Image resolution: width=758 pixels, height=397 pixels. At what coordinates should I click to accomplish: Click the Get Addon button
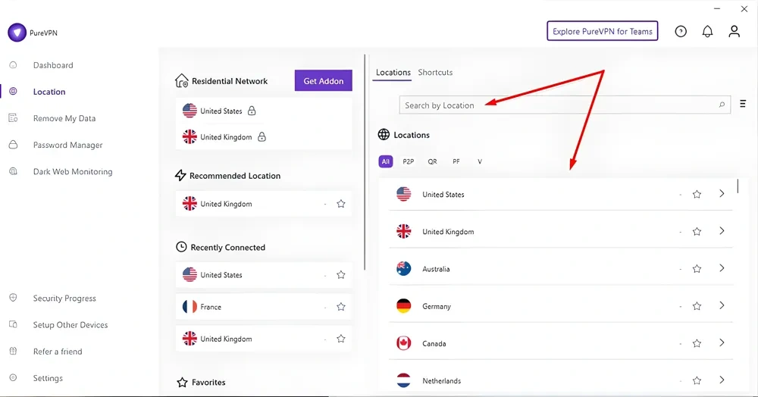[x=324, y=80]
